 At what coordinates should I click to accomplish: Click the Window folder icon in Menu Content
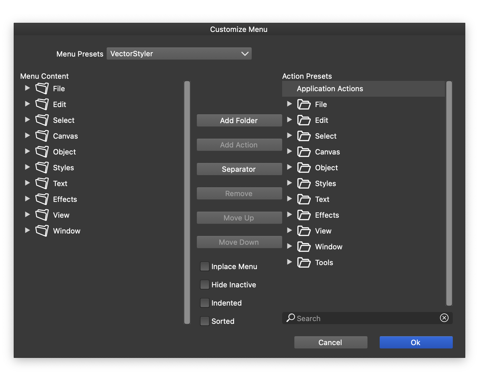(42, 231)
